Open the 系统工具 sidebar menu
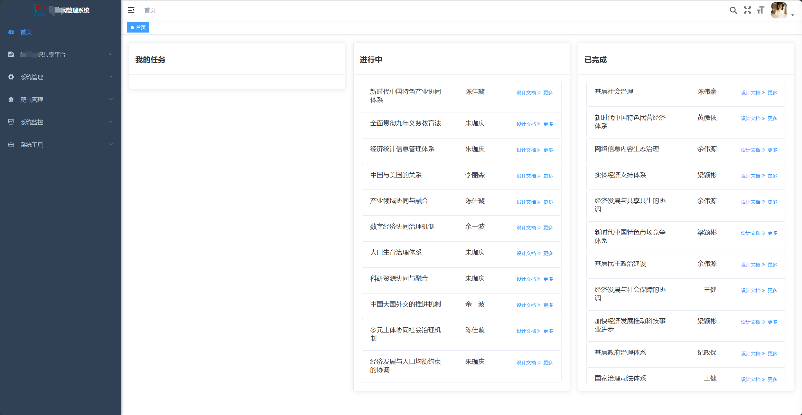Image resolution: width=802 pixels, height=415 pixels. pyautogui.click(x=61, y=145)
